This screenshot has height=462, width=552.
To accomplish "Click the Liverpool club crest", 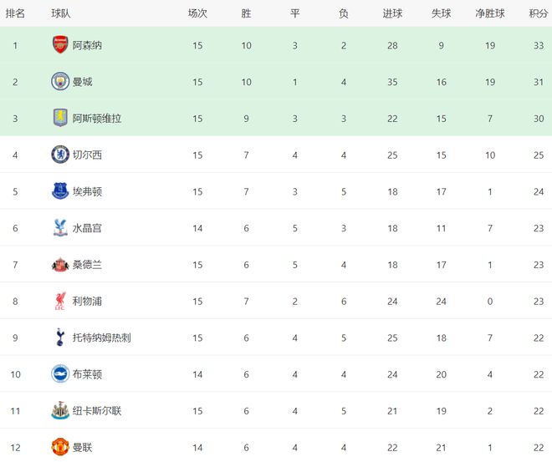I will [x=60, y=301].
